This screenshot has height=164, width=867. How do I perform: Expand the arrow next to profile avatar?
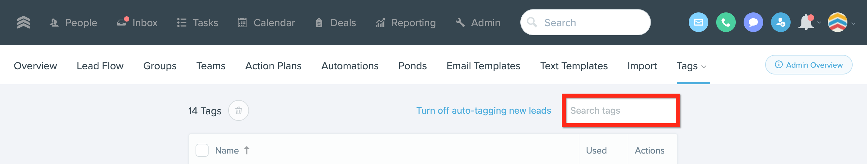853,23
